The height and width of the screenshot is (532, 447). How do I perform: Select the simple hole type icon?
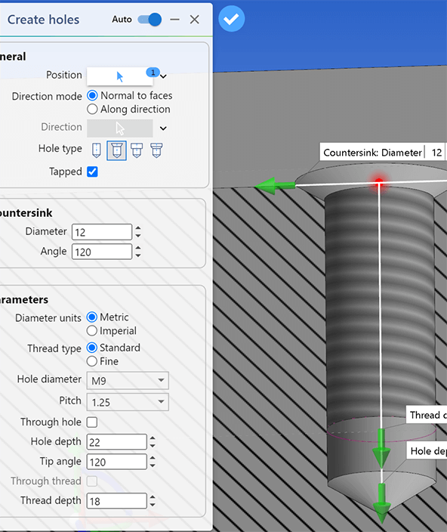point(97,150)
